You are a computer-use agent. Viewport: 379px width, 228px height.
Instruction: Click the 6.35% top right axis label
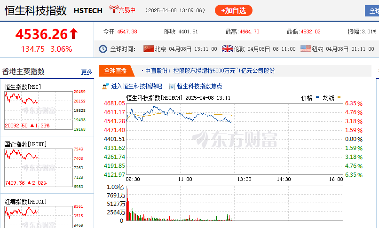click(x=354, y=103)
